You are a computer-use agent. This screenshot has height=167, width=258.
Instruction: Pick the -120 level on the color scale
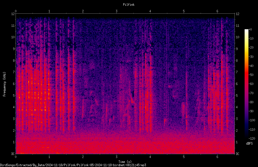pyautogui.click(x=252, y=138)
